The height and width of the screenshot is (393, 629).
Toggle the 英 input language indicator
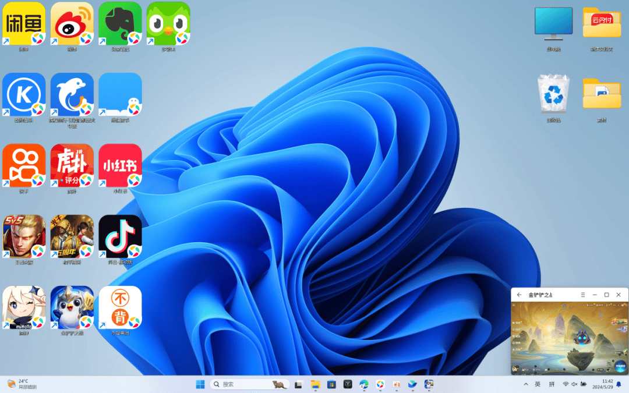tap(538, 384)
